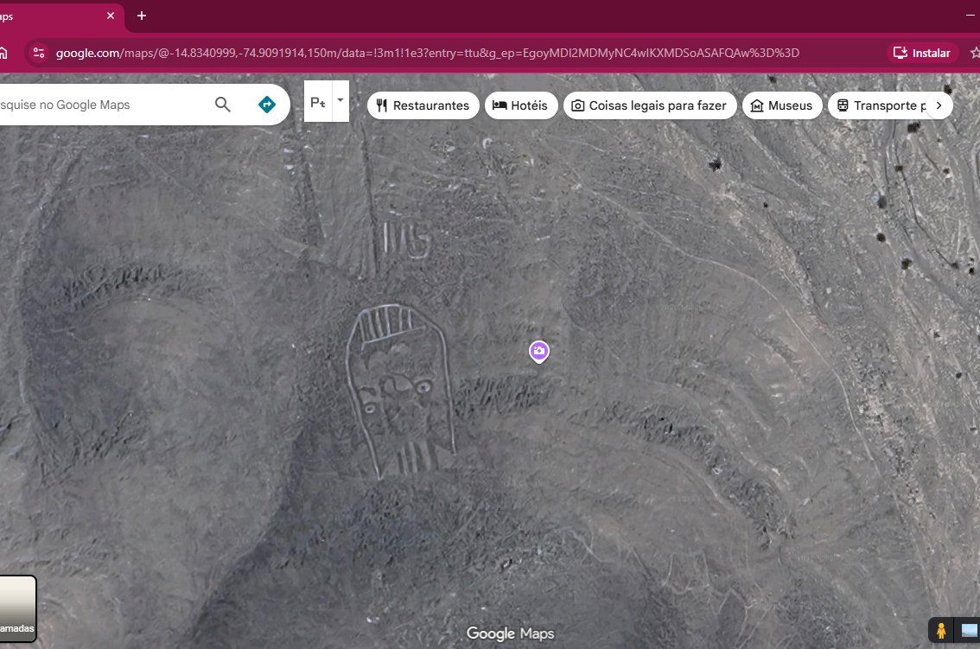
Task: Click the Pt language input button
Action: pyautogui.click(x=318, y=101)
